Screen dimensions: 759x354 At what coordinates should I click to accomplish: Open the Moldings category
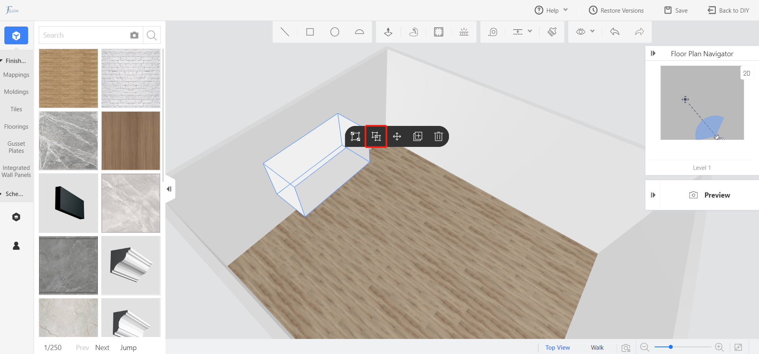point(16,92)
